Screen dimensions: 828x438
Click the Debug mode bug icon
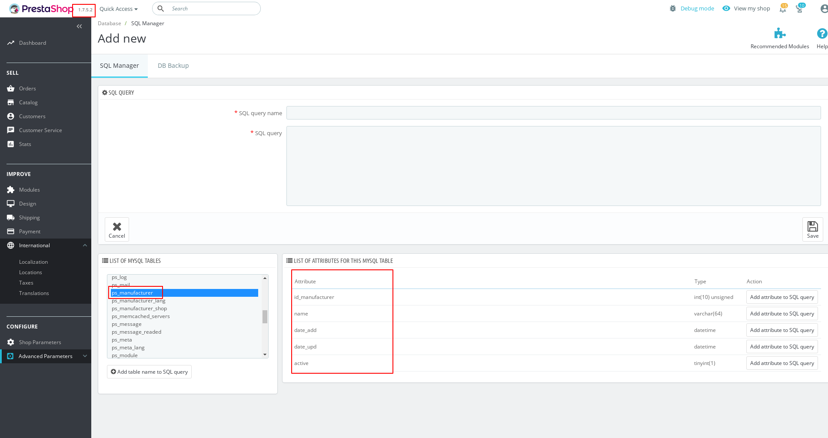(673, 9)
